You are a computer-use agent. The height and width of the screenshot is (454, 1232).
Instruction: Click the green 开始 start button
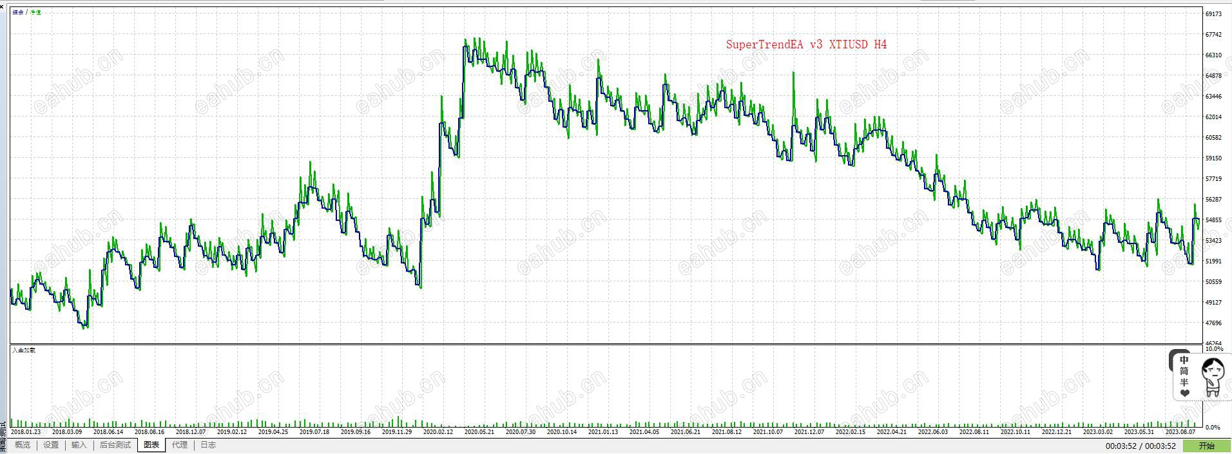click(1207, 446)
